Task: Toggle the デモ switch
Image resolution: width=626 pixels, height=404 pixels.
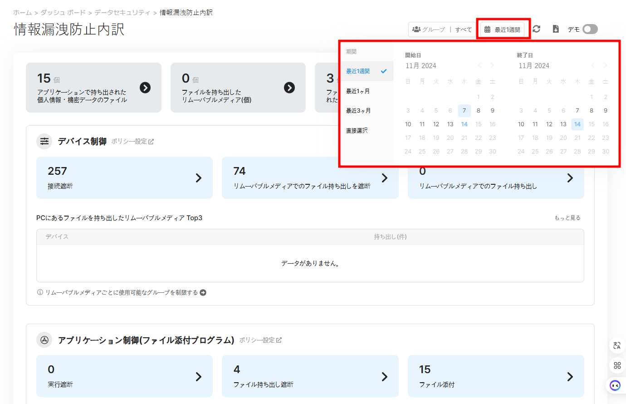Action: pos(590,29)
